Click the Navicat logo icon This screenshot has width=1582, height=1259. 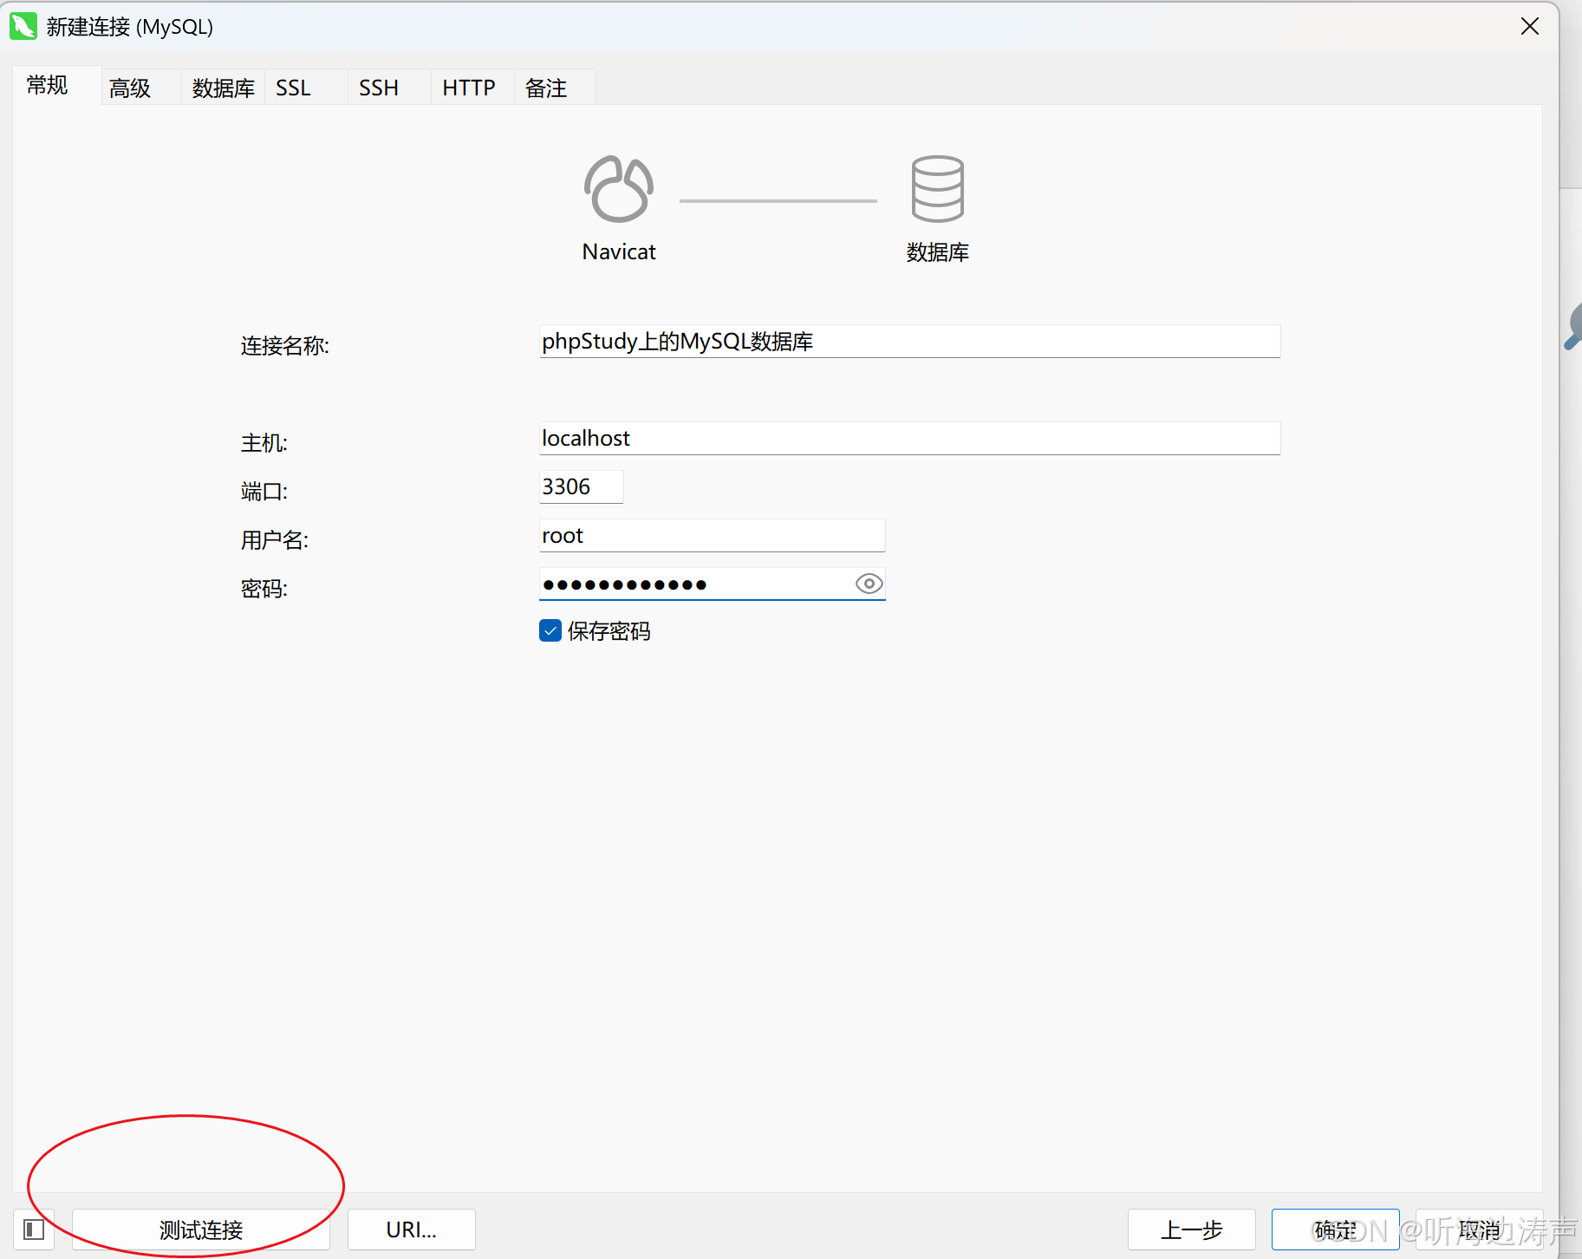click(619, 189)
